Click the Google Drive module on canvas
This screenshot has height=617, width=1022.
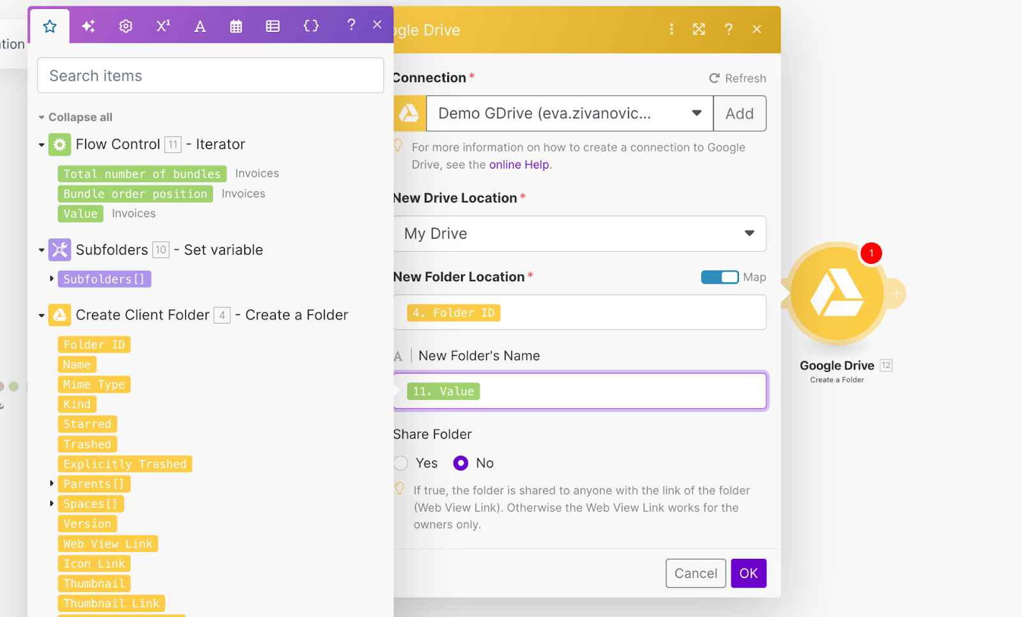pyautogui.click(x=837, y=294)
